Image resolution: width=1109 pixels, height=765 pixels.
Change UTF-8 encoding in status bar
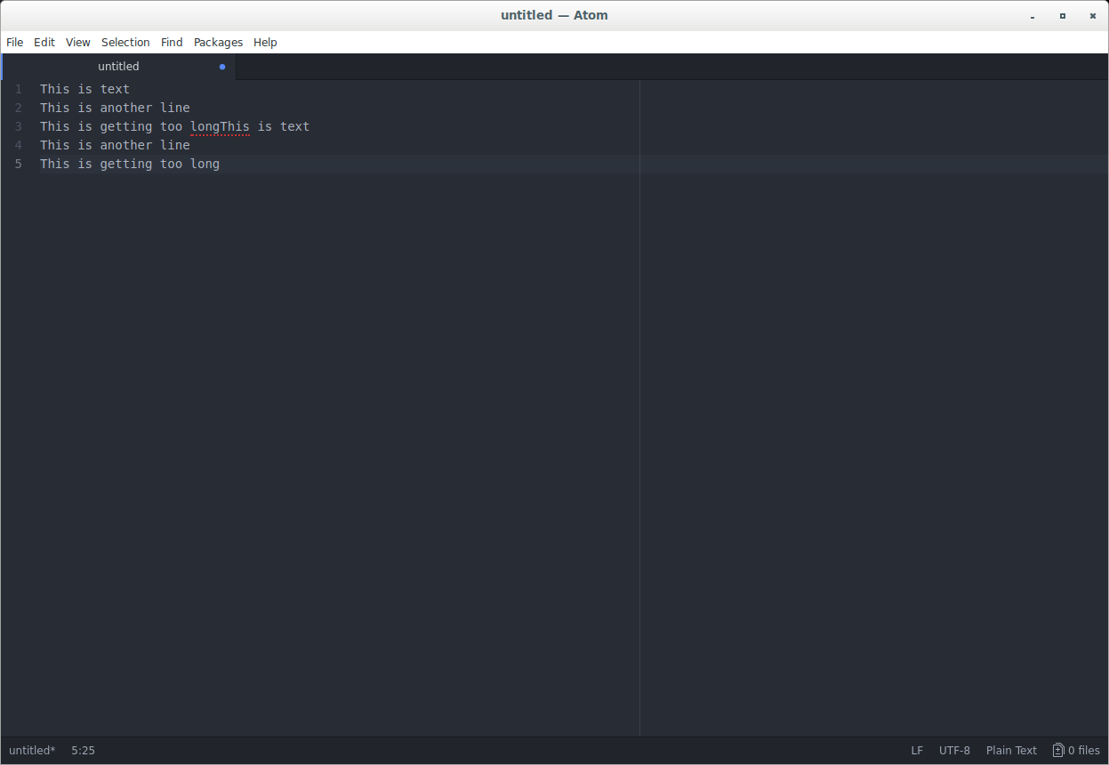coord(954,750)
